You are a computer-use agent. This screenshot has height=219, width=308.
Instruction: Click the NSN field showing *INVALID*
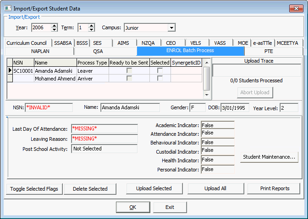coord(49,107)
